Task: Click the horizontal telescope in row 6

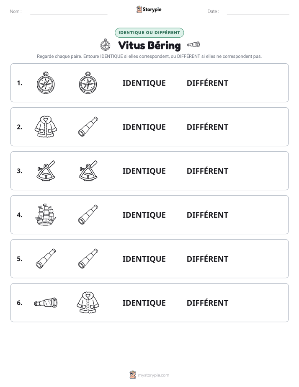Action: pyautogui.click(x=46, y=302)
